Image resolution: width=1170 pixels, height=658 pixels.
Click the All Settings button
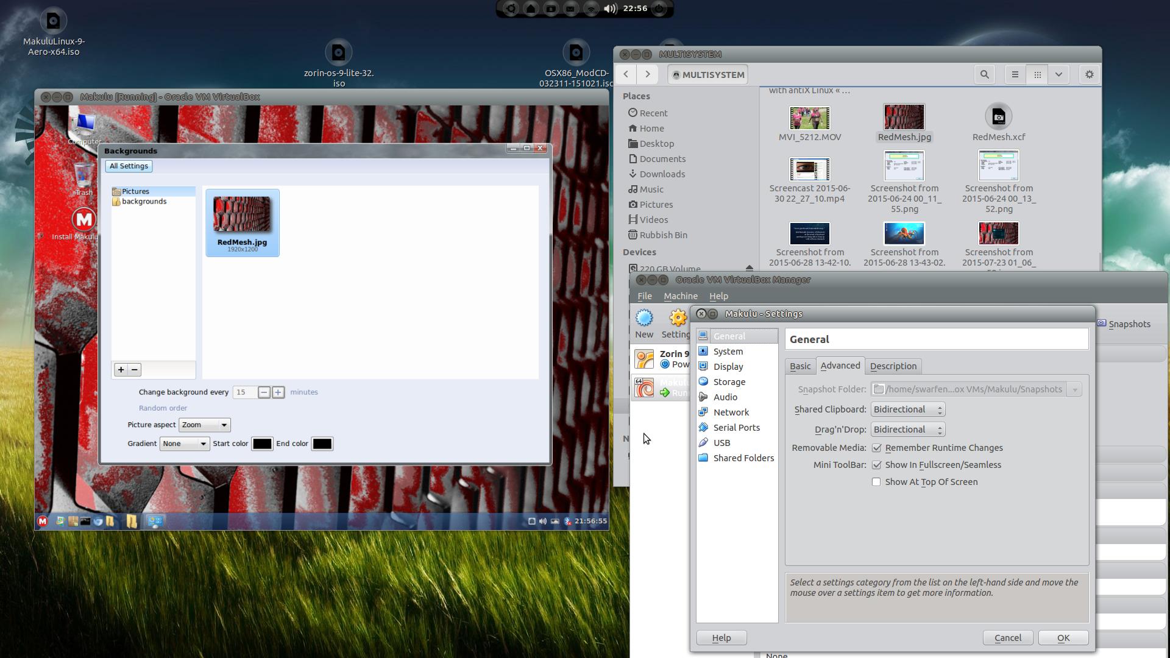coord(129,166)
